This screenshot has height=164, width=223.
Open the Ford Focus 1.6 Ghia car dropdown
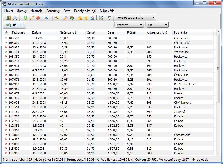click(136, 18)
